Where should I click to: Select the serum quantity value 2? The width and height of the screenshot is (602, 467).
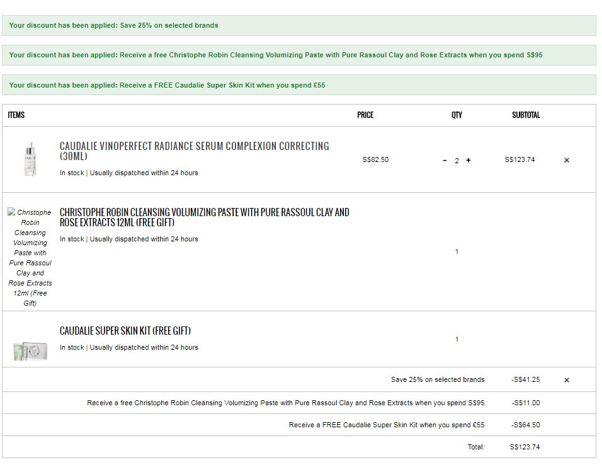(x=457, y=161)
